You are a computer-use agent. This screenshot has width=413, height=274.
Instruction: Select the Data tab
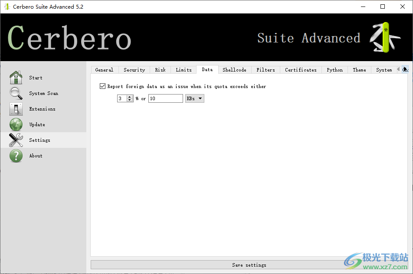click(207, 69)
